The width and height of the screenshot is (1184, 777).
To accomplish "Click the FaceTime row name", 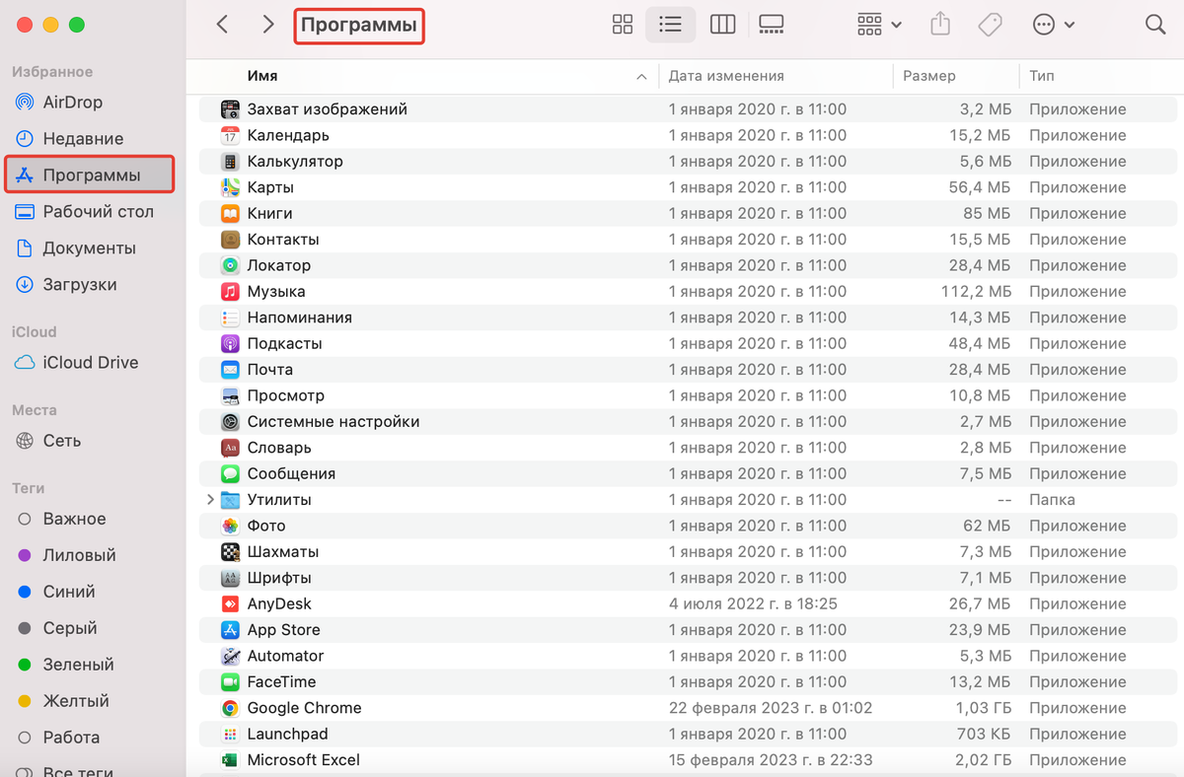I will 283,682.
